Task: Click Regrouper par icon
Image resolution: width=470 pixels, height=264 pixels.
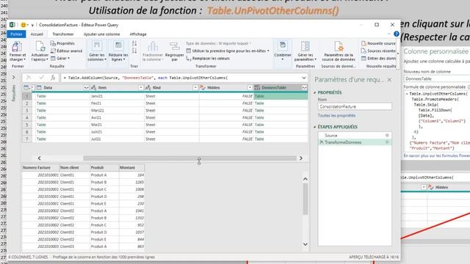Action: pyautogui.click(x=175, y=46)
